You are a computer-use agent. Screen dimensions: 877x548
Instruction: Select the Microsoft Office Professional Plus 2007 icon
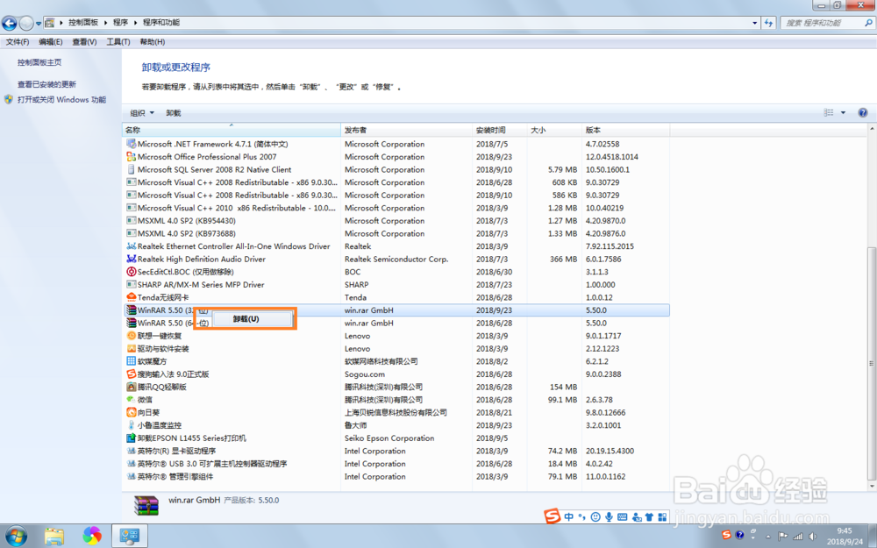coord(131,157)
